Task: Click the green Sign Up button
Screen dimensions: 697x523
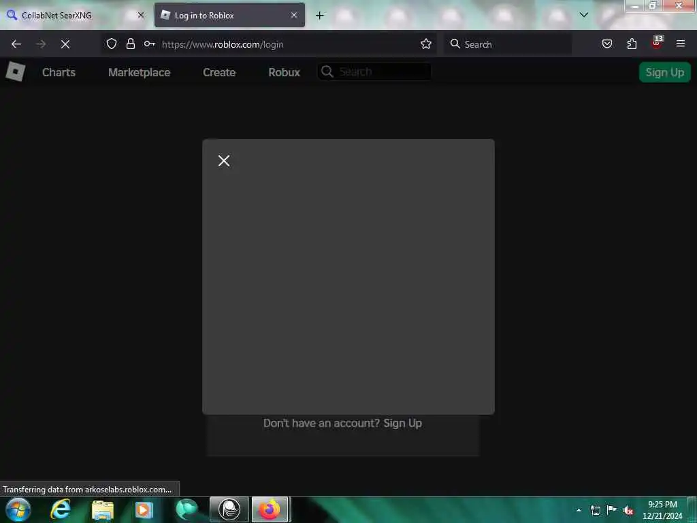Action: click(664, 72)
